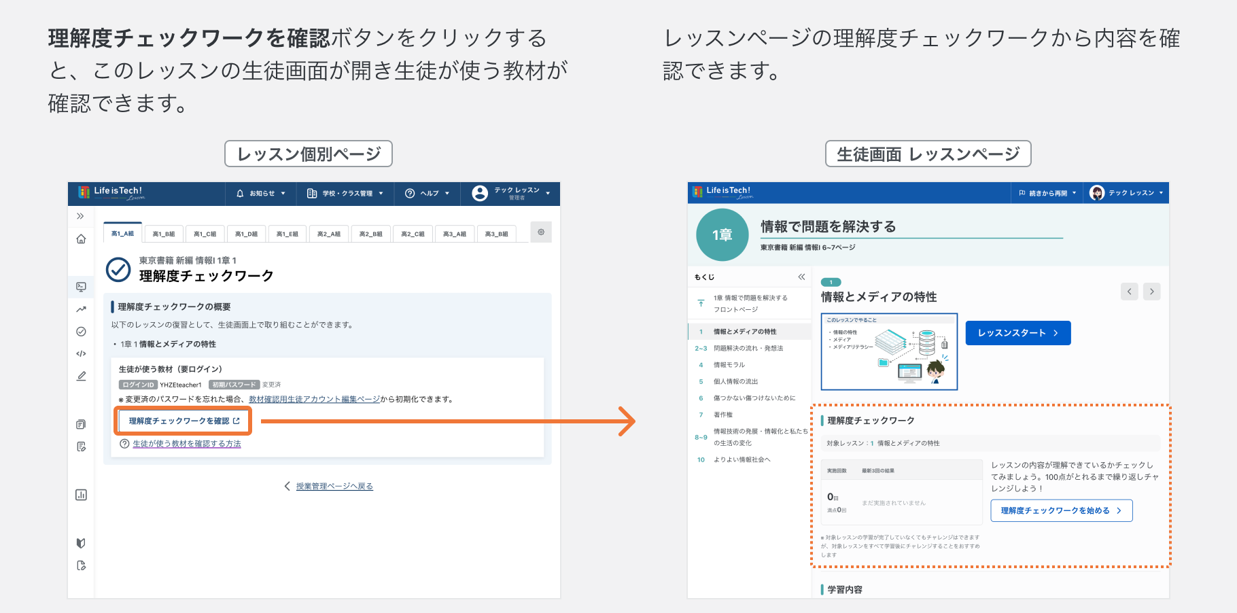Image resolution: width=1237 pixels, height=613 pixels.
Task: Expand the left sidebar with double-chevron icon
Action: pyautogui.click(x=80, y=216)
